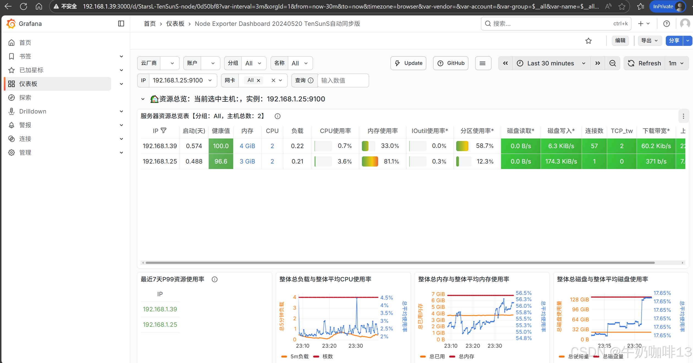Viewport: 693px width, 363px height.
Task: Select 探索 in the side navigation
Action: coord(25,98)
